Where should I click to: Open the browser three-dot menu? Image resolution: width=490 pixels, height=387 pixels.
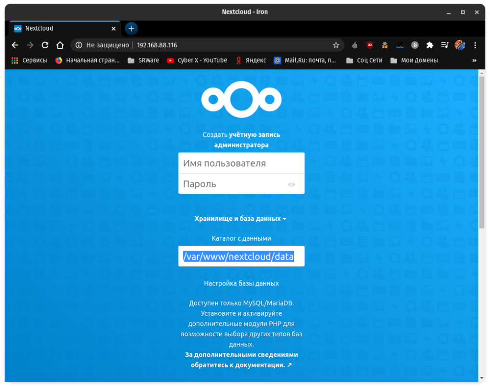(475, 45)
